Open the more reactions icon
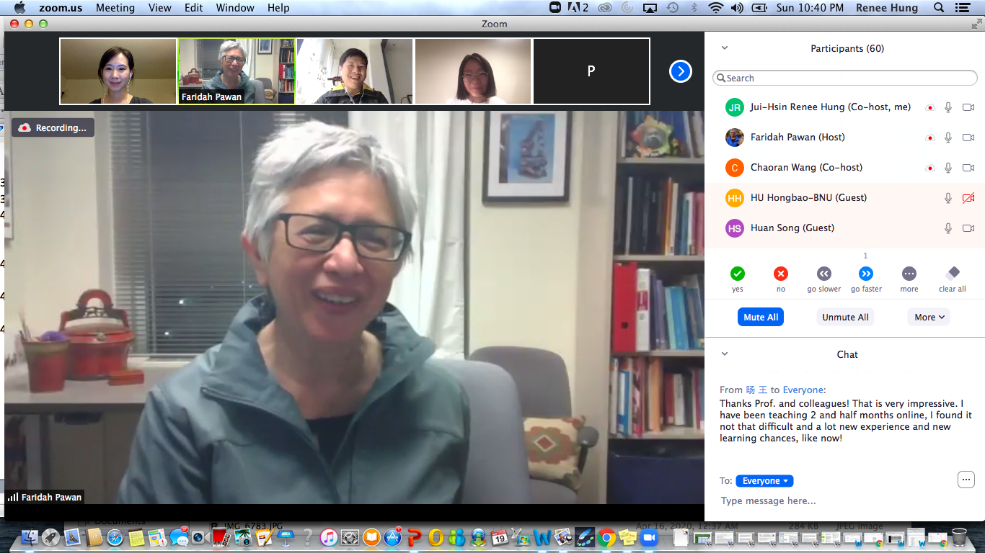Screen dimensions: 985x553 909,274
